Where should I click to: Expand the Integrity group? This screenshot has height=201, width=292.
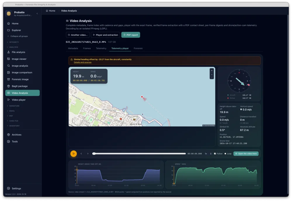click(13, 42)
